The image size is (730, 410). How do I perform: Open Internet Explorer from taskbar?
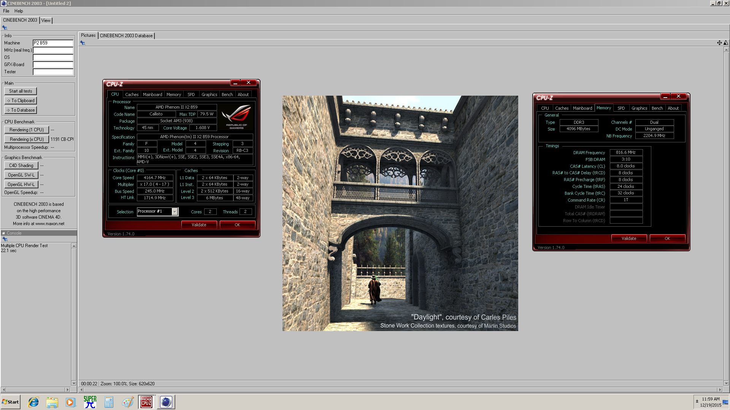click(33, 402)
